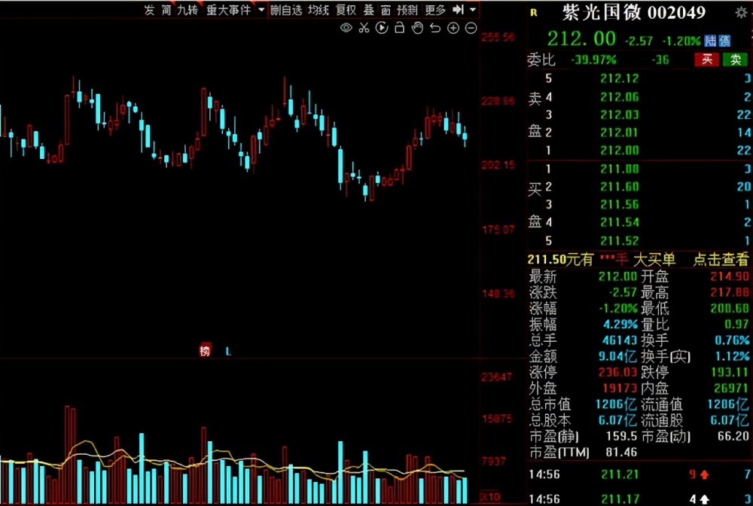Click the stock name 紫光国微 002049
The width and height of the screenshot is (753, 506).
click(634, 13)
